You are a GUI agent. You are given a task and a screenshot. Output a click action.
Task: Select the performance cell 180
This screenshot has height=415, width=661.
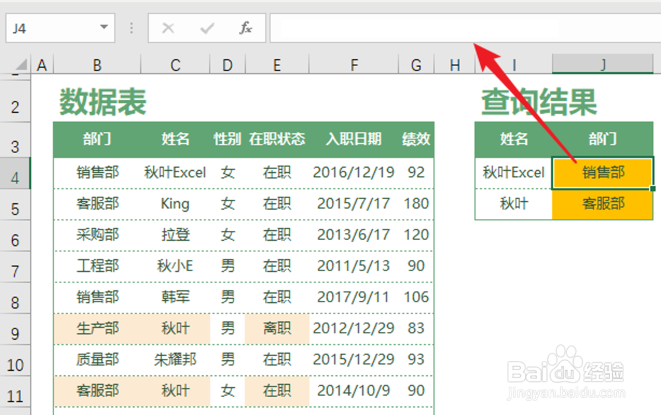point(416,204)
